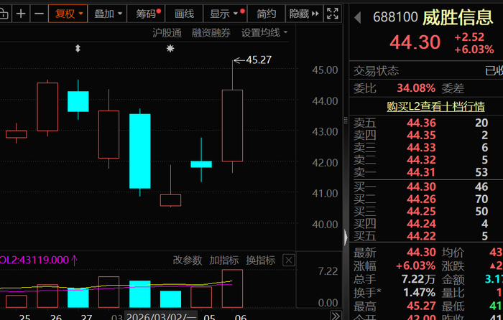Click the 最高 value 45.27 in details
The image size is (503, 320).
pyautogui.click(x=421, y=306)
